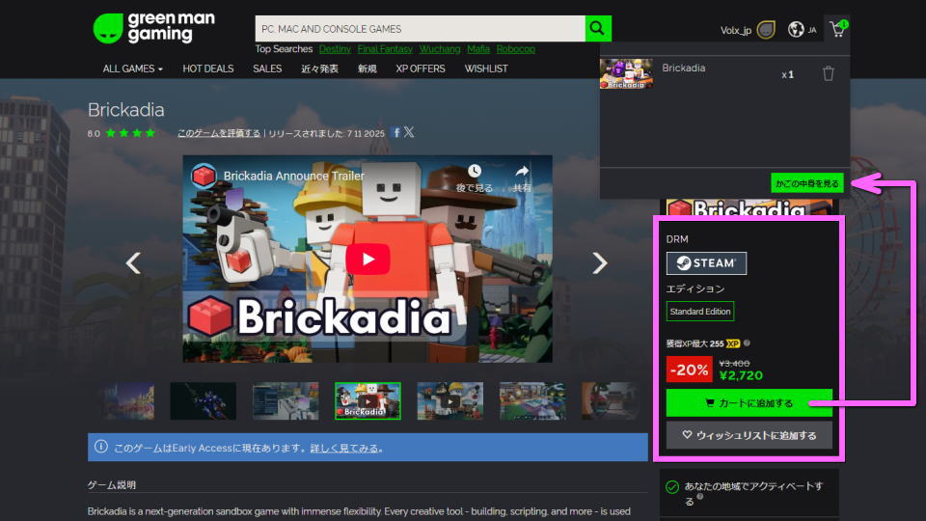Click the ウィッシュリストに追加する wishlist button

pos(749,435)
